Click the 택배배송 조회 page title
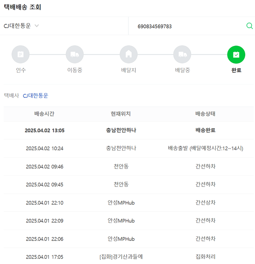 click(x=22, y=7)
